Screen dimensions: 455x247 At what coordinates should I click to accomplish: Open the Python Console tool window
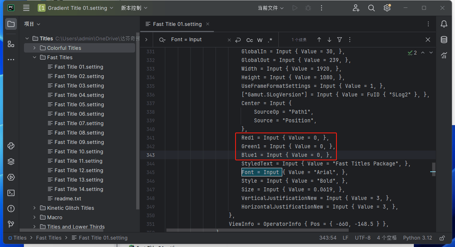coord(11,146)
